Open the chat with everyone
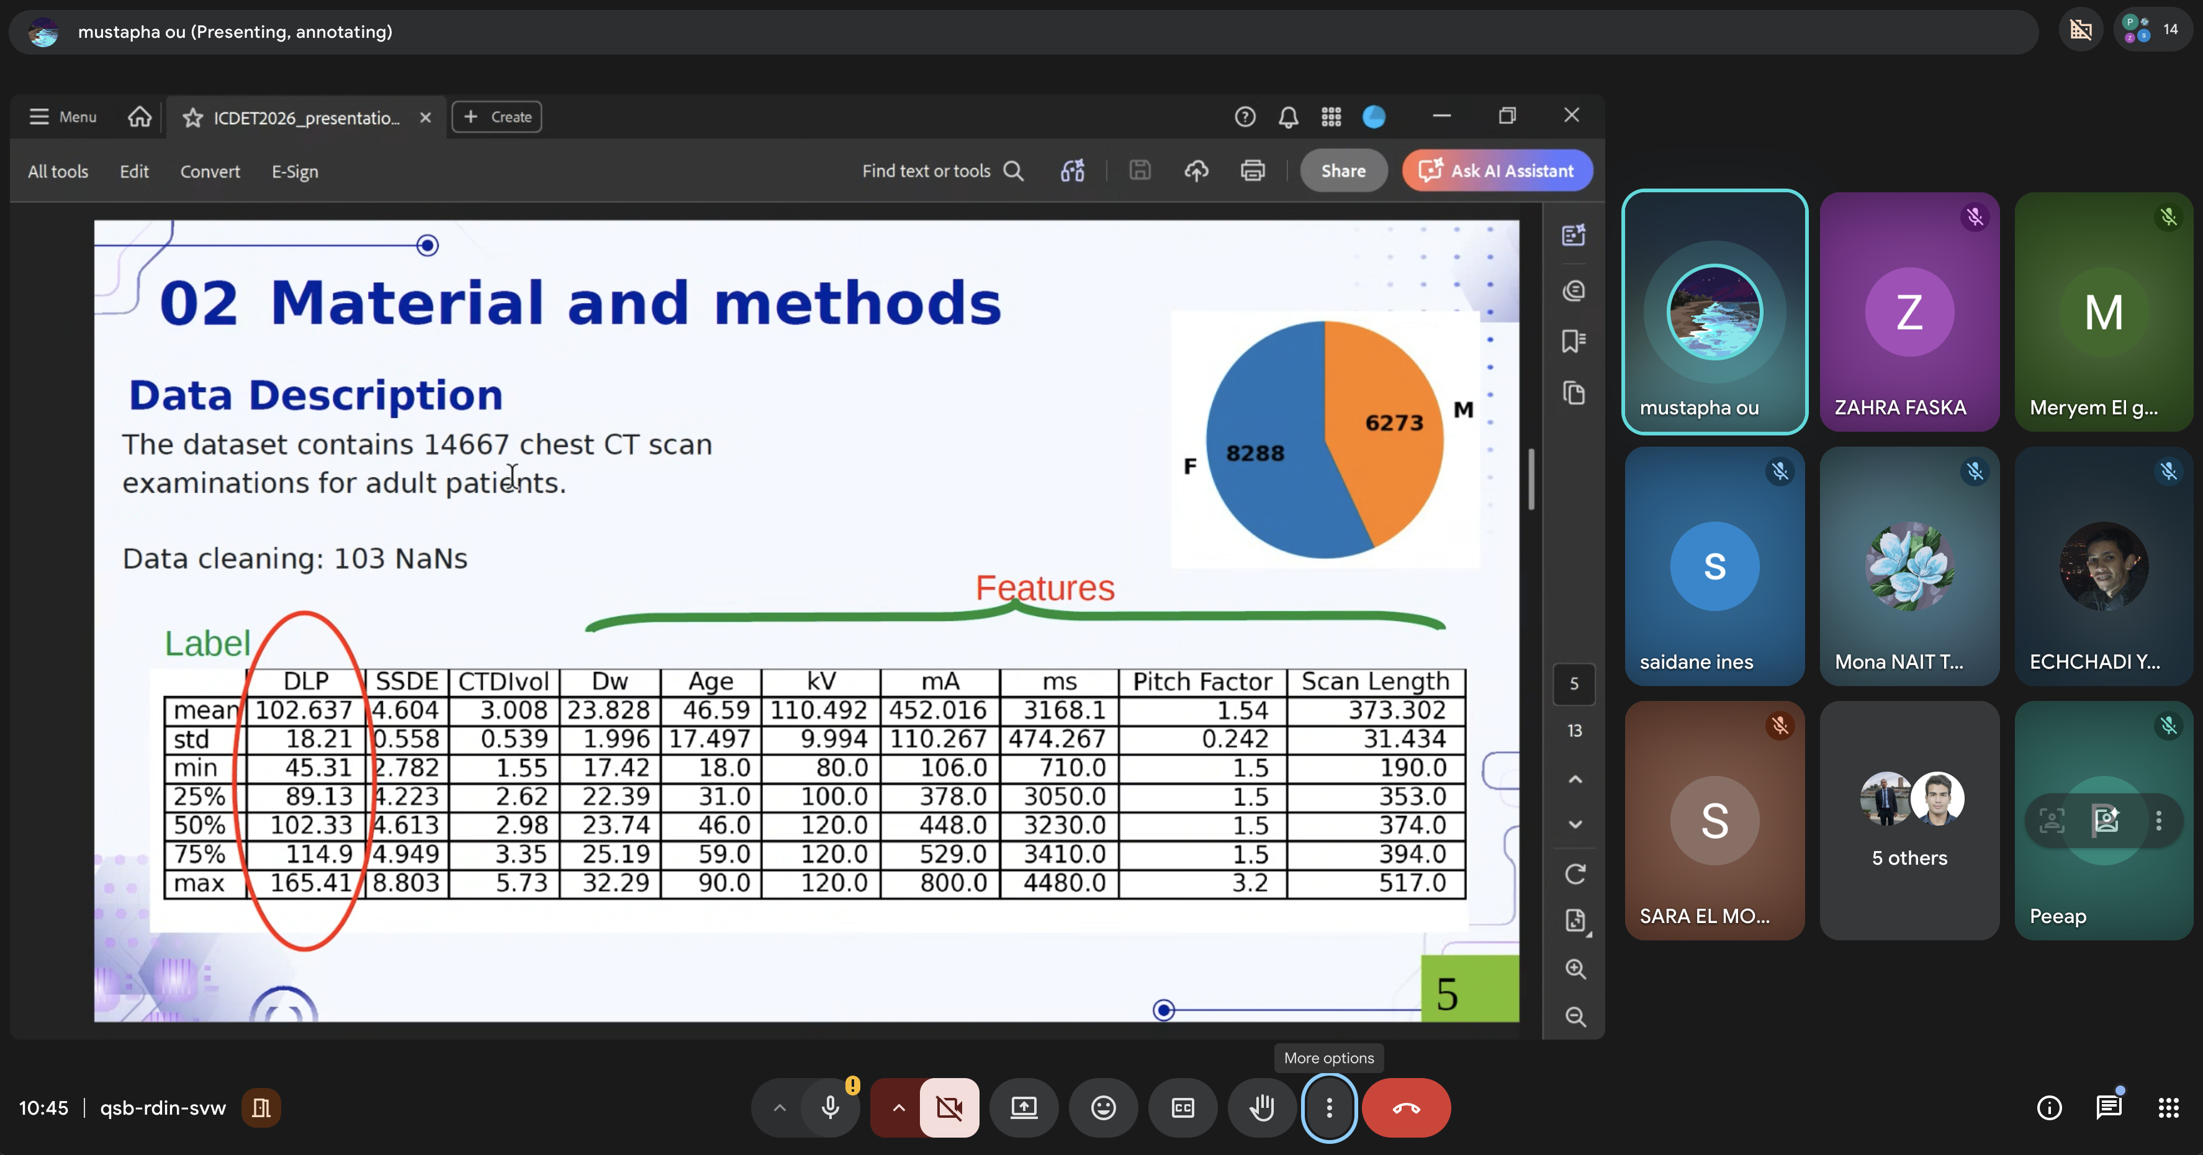This screenshot has width=2203, height=1155. click(x=2109, y=1108)
